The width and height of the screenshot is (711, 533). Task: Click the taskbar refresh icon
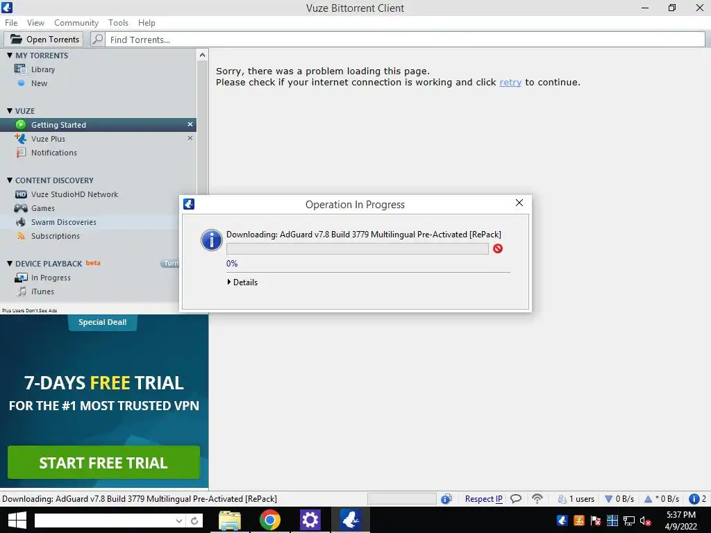click(194, 521)
